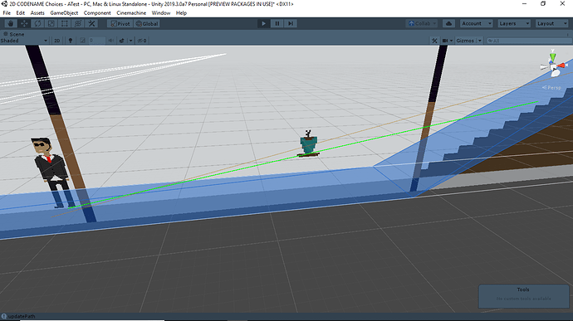Toggle Global handle rotation

146,23
